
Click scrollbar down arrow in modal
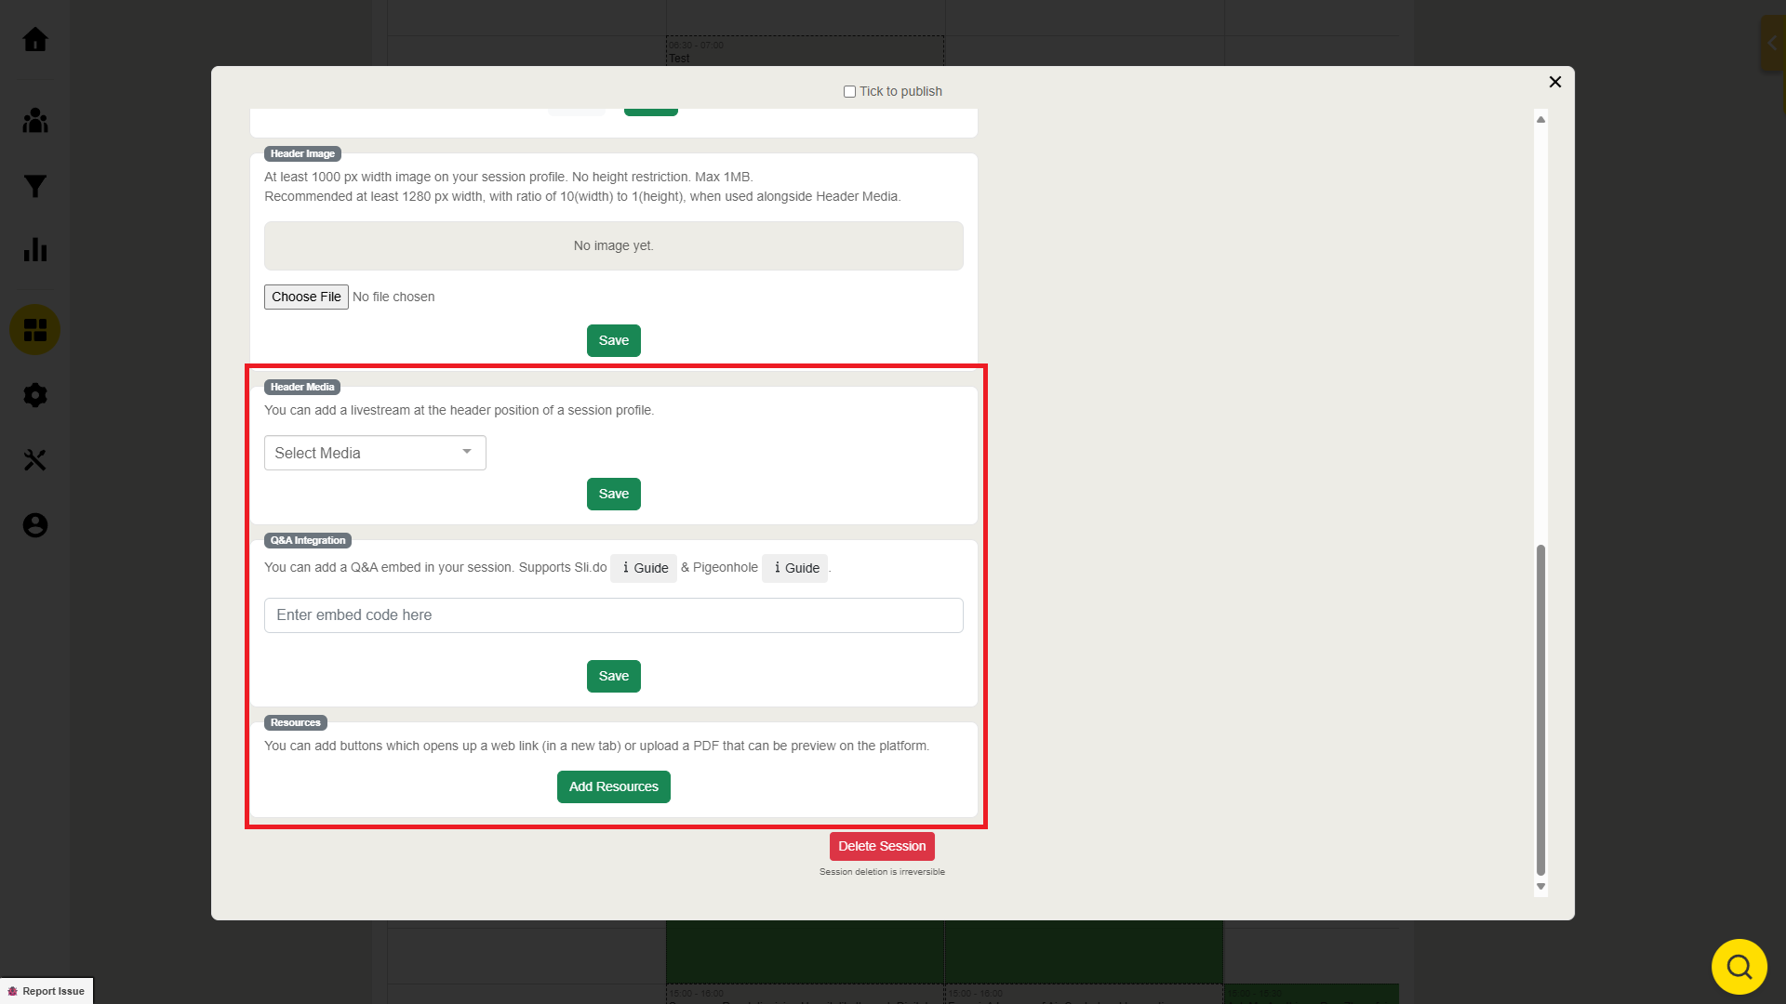[x=1540, y=887]
